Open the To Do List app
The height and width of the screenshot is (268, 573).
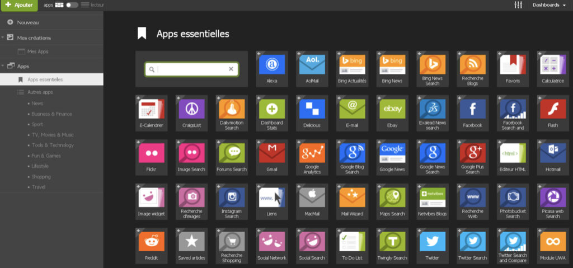[353, 246]
